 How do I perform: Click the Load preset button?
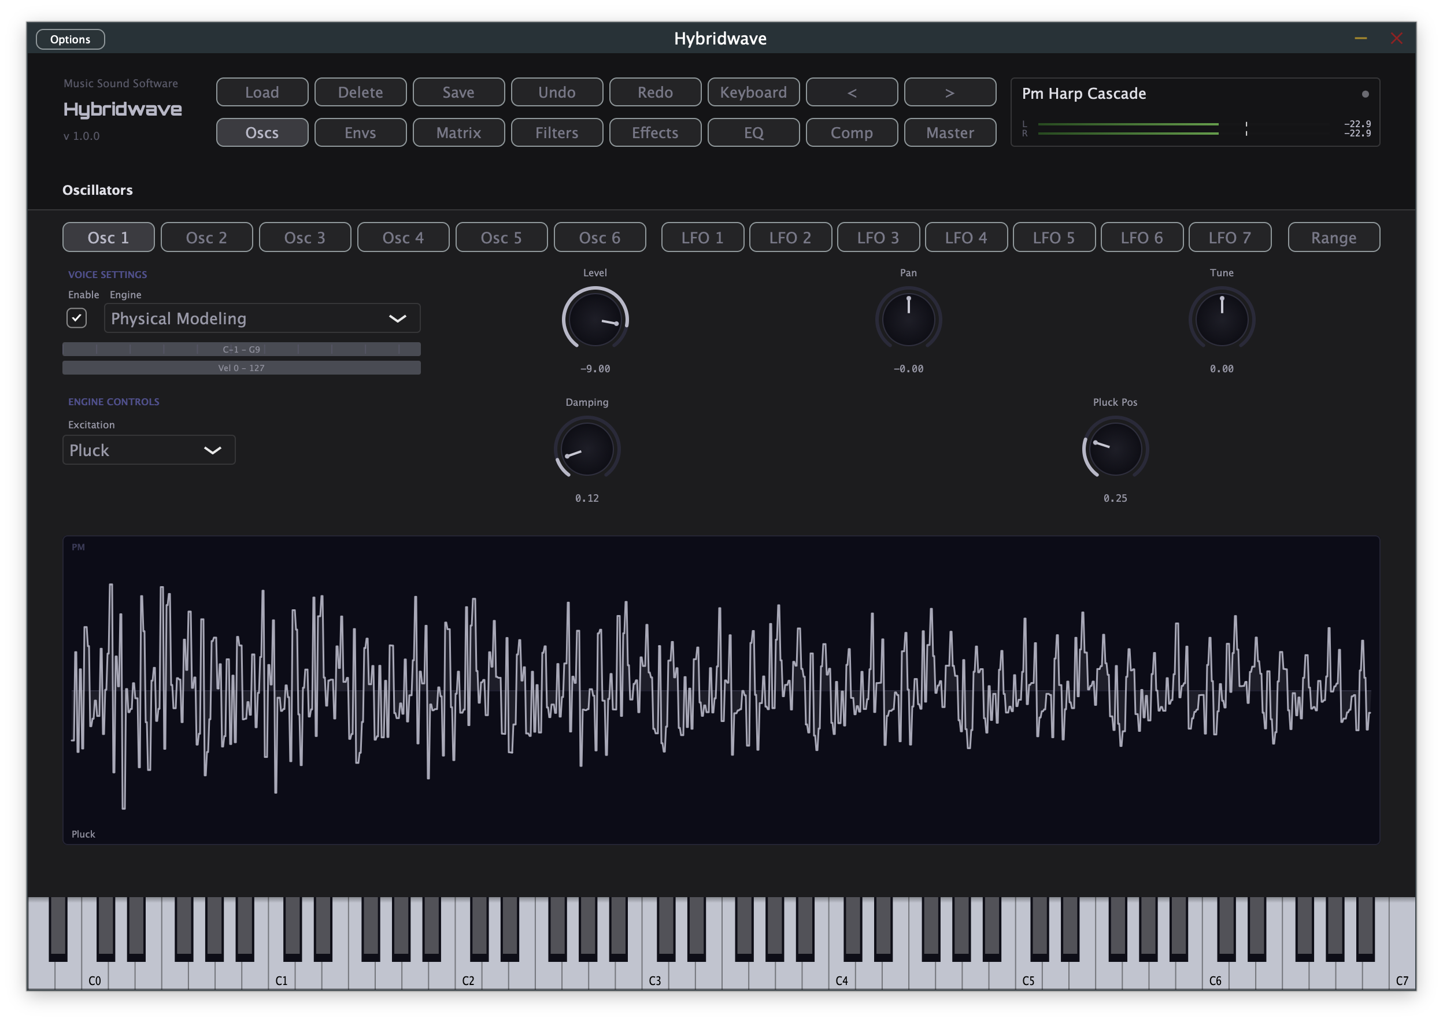pyautogui.click(x=262, y=92)
